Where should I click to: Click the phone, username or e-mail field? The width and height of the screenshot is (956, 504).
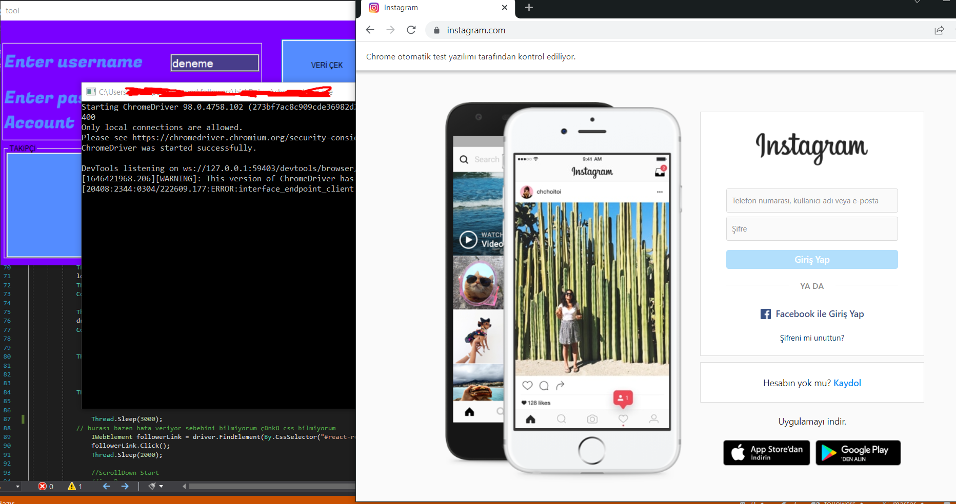pyautogui.click(x=812, y=201)
